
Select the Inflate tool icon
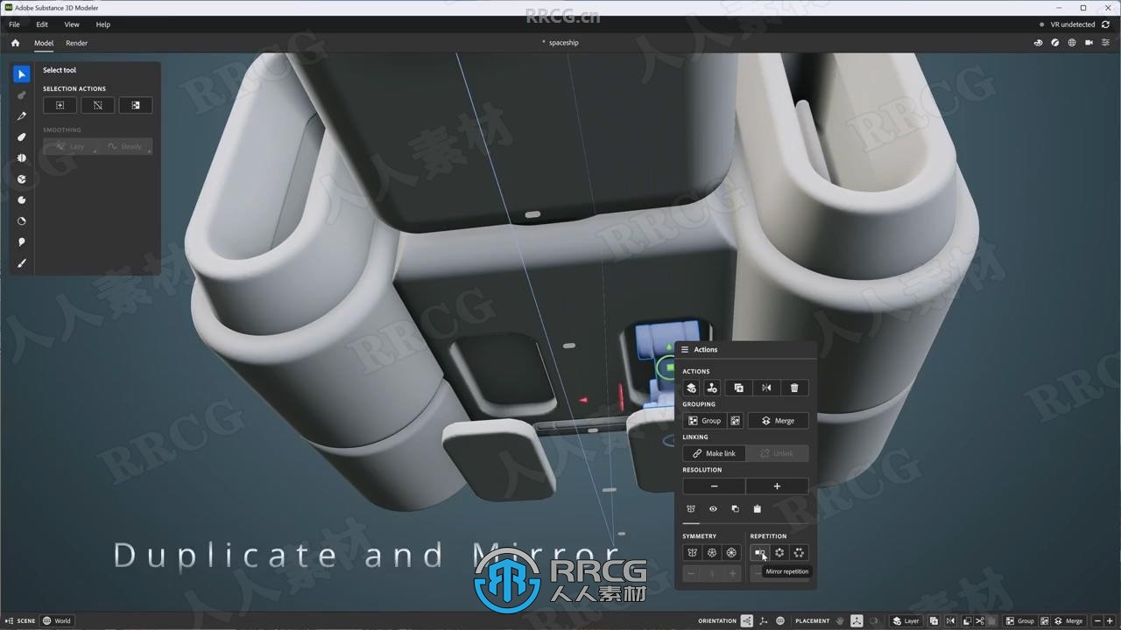(22, 242)
